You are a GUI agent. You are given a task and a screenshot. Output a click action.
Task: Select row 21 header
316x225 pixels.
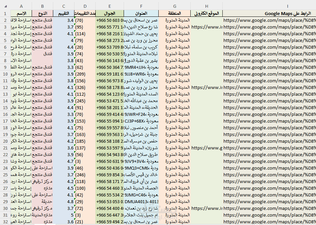tap(5, 148)
